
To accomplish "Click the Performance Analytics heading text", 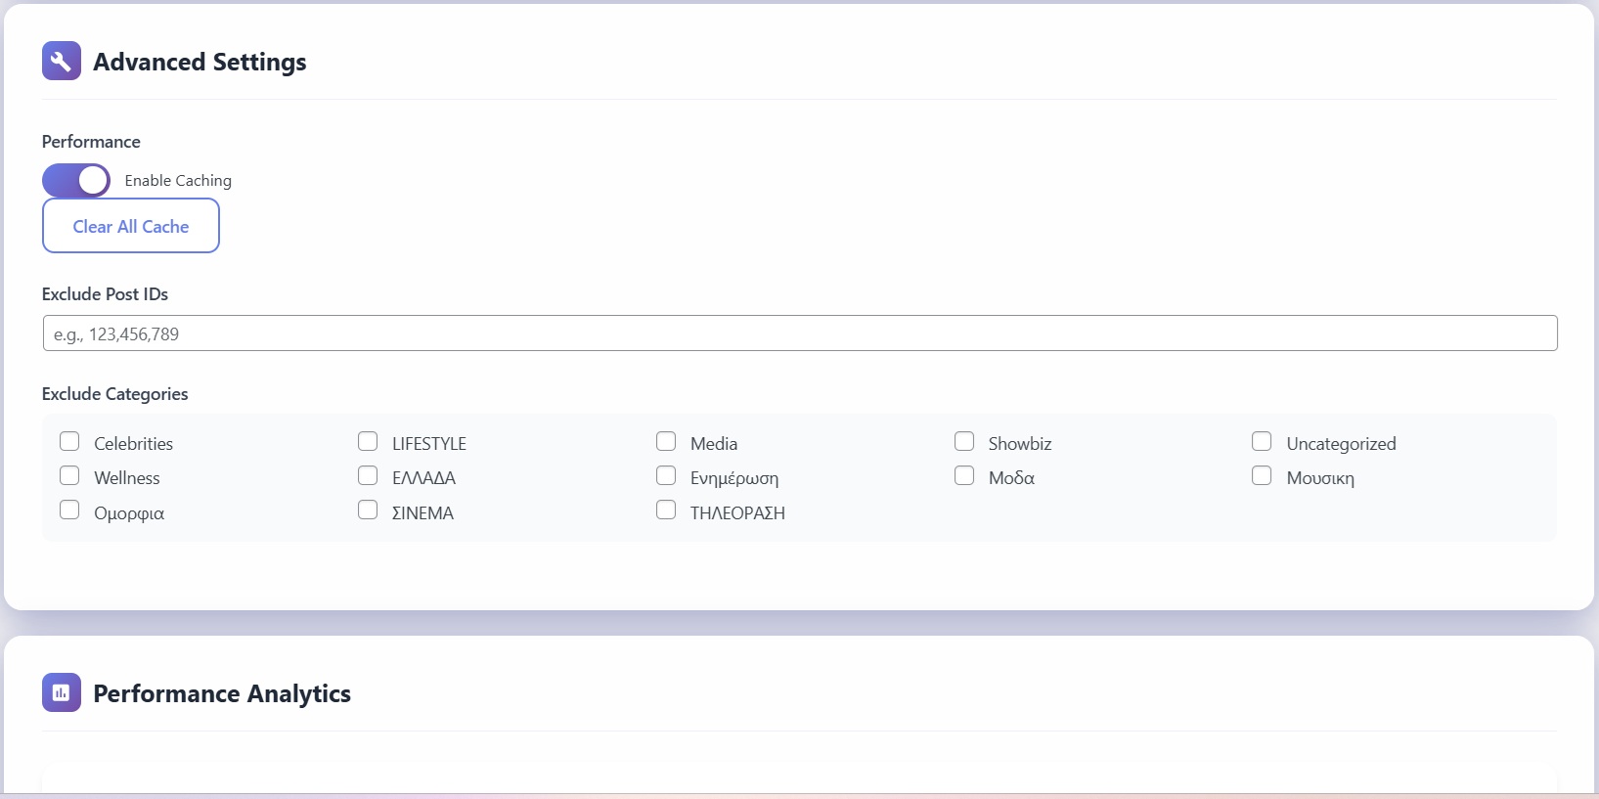I will [x=222, y=693].
